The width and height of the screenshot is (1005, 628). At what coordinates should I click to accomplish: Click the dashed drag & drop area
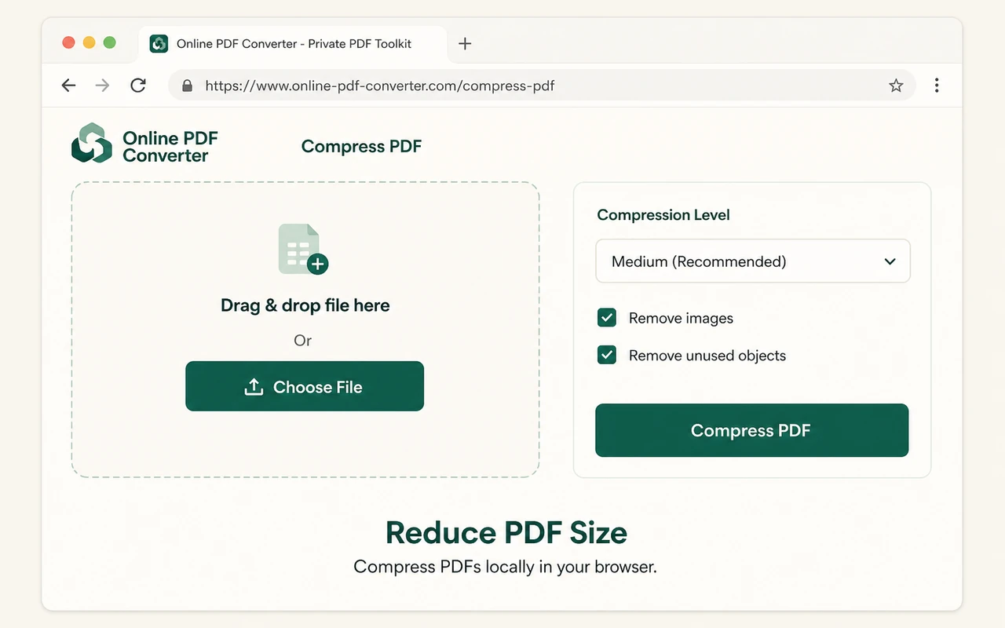(x=305, y=330)
